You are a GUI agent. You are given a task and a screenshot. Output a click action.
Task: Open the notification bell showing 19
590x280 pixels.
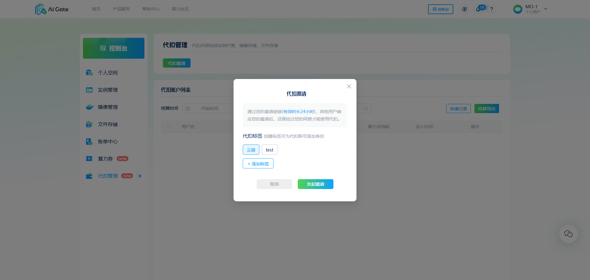coord(478,9)
